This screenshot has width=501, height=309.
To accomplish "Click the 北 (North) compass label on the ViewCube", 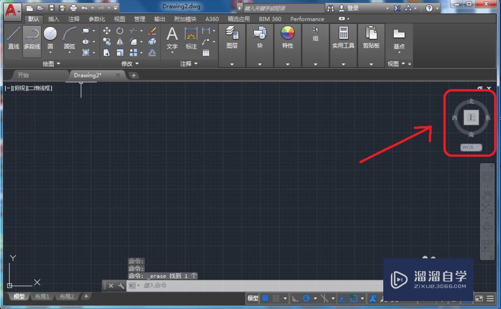I will [471, 101].
